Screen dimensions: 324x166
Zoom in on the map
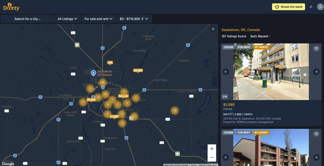click(x=212, y=149)
